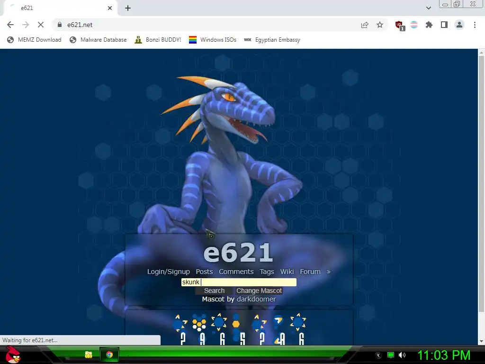The width and height of the screenshot is (485, 364).
Task: Open Bonzi BUDDY! bookmark
Action: [x=158, y=40]
